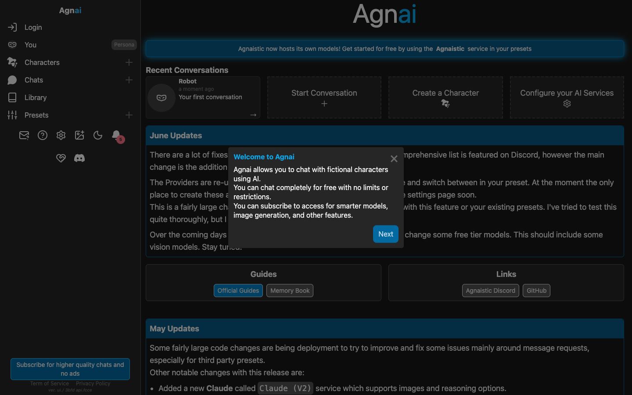Open the Term of Service link
The height and width of the screenshot is (395, 632).
(x=50, y=384)
